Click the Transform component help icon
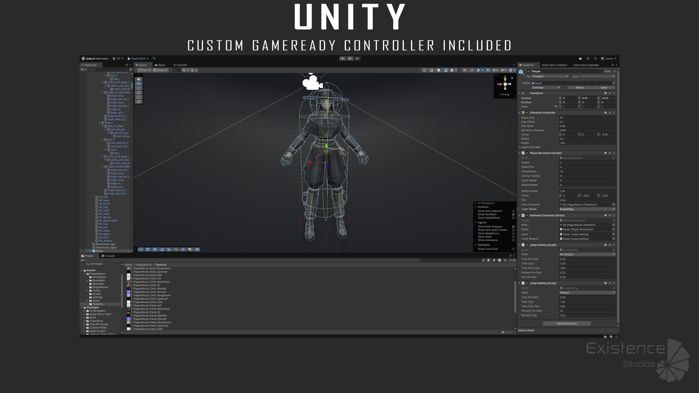The image size is (699, 393). (605, 93)
